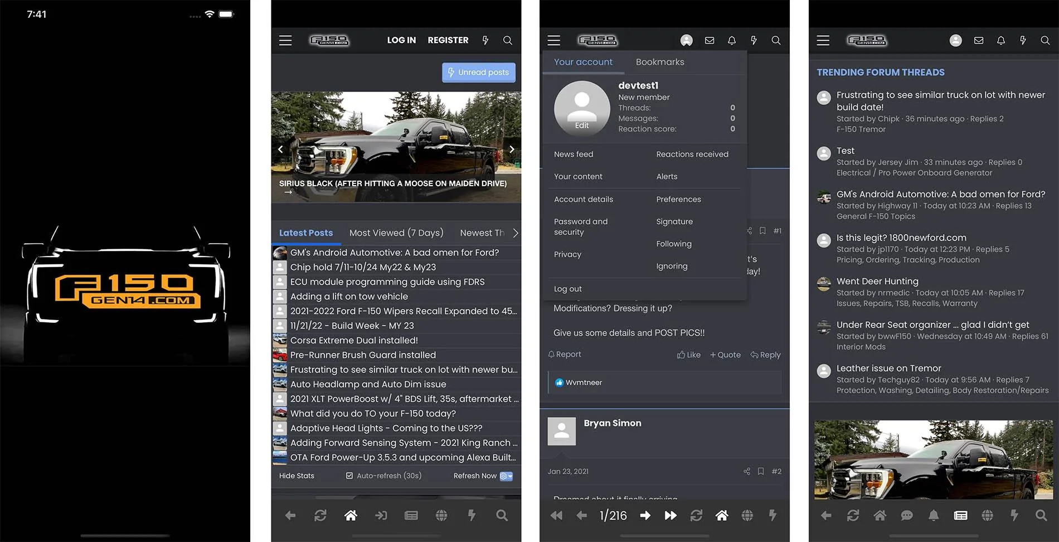Tap the sign-in arrow icon in the bottom bar

click(x=381, y=516)
